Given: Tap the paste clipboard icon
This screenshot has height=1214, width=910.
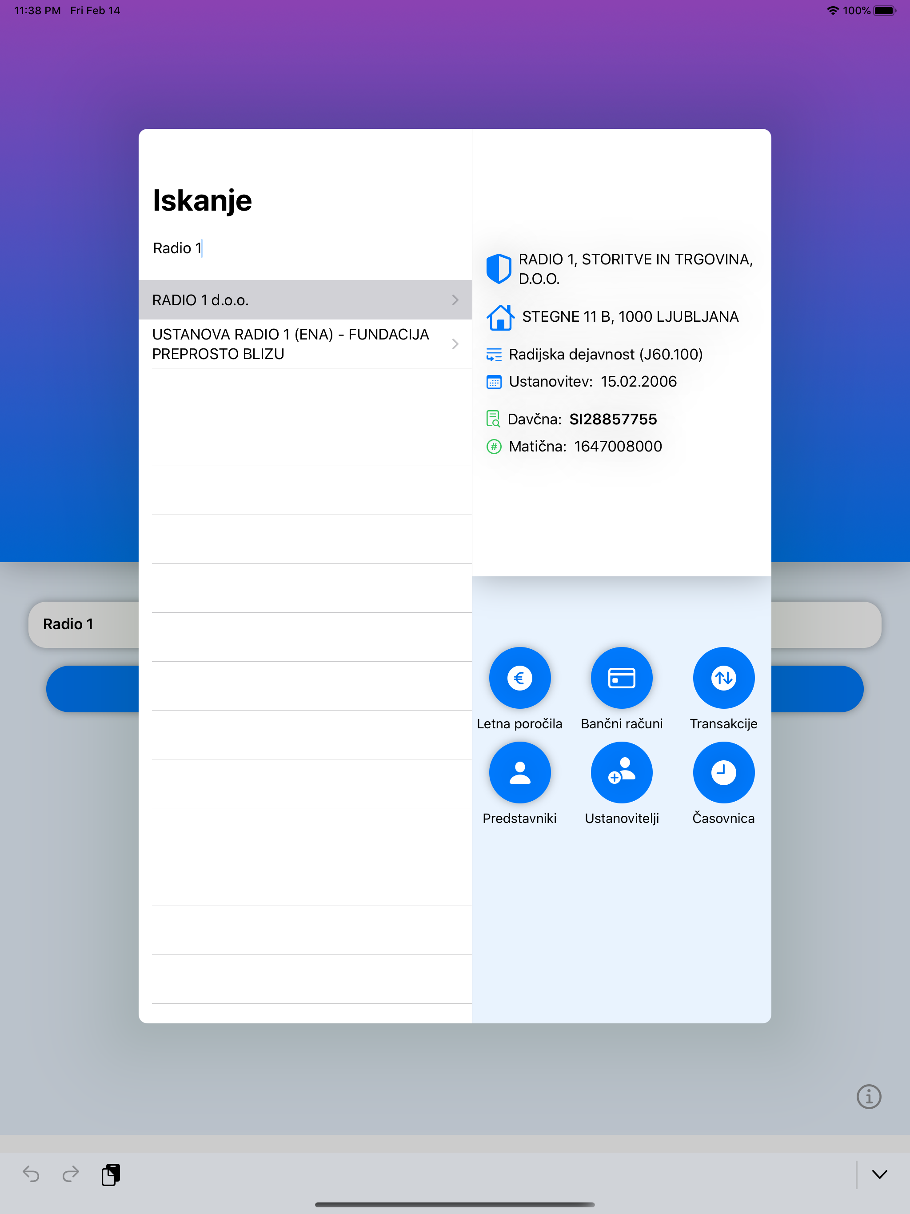Looking at the screenshot, I should tap(111, 1174).
